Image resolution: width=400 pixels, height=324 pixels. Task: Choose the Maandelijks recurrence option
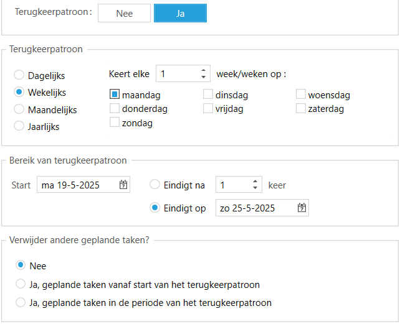click(19, 109)
